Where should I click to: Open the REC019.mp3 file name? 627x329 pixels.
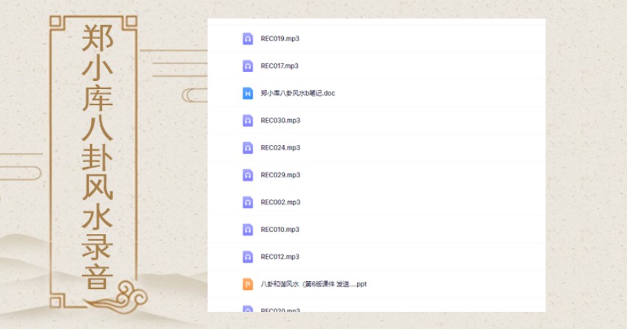coord(280,38)
